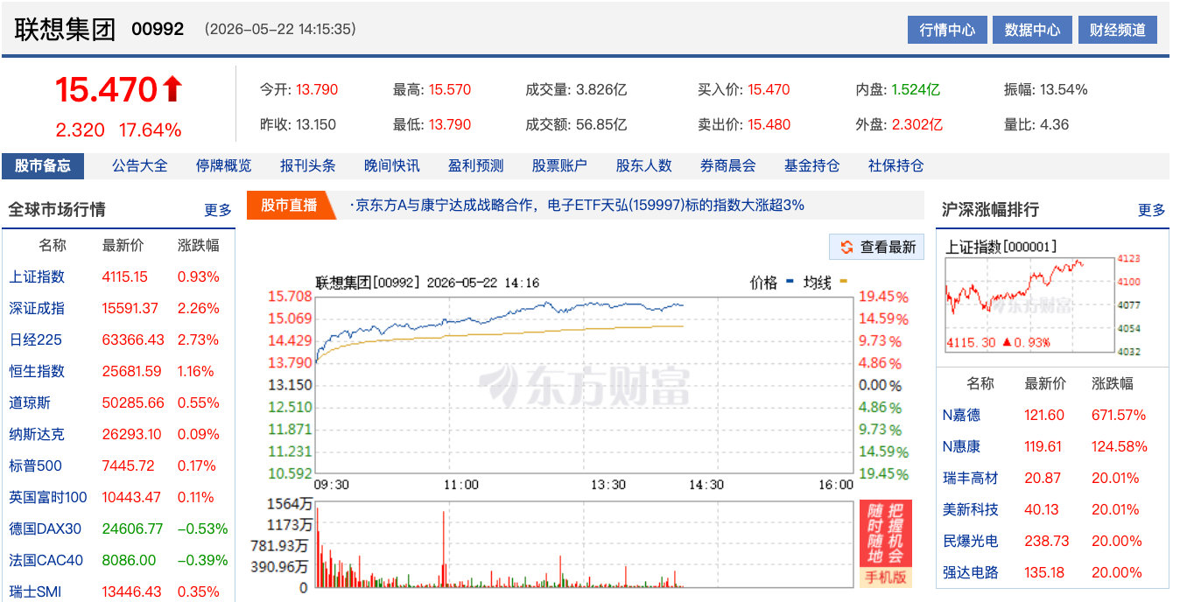1201x602 pixels.
Task: Open the 晚间快讯 menu item
Action: 392,165
